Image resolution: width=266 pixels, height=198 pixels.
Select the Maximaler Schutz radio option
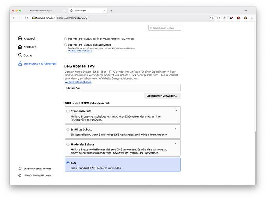click(68, 144)
